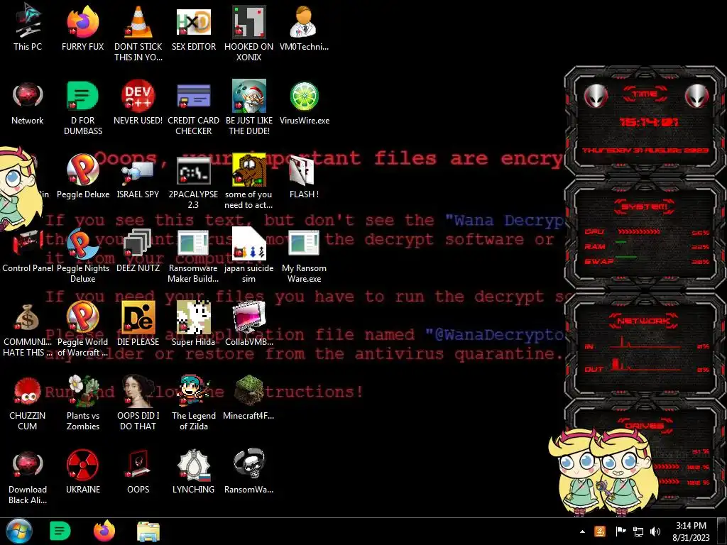Select the OOPS DID I DO THAT portrait icon
Screen dimensions: 727x545
(138, 402)
